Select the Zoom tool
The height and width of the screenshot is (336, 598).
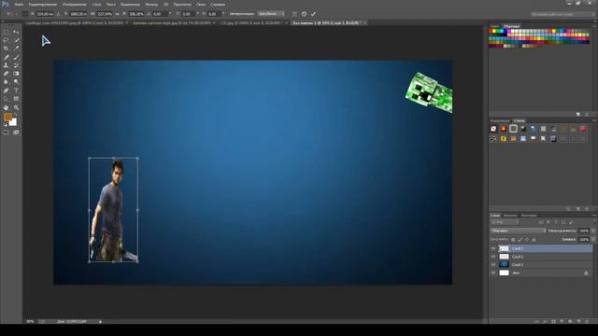coord(16,108)
